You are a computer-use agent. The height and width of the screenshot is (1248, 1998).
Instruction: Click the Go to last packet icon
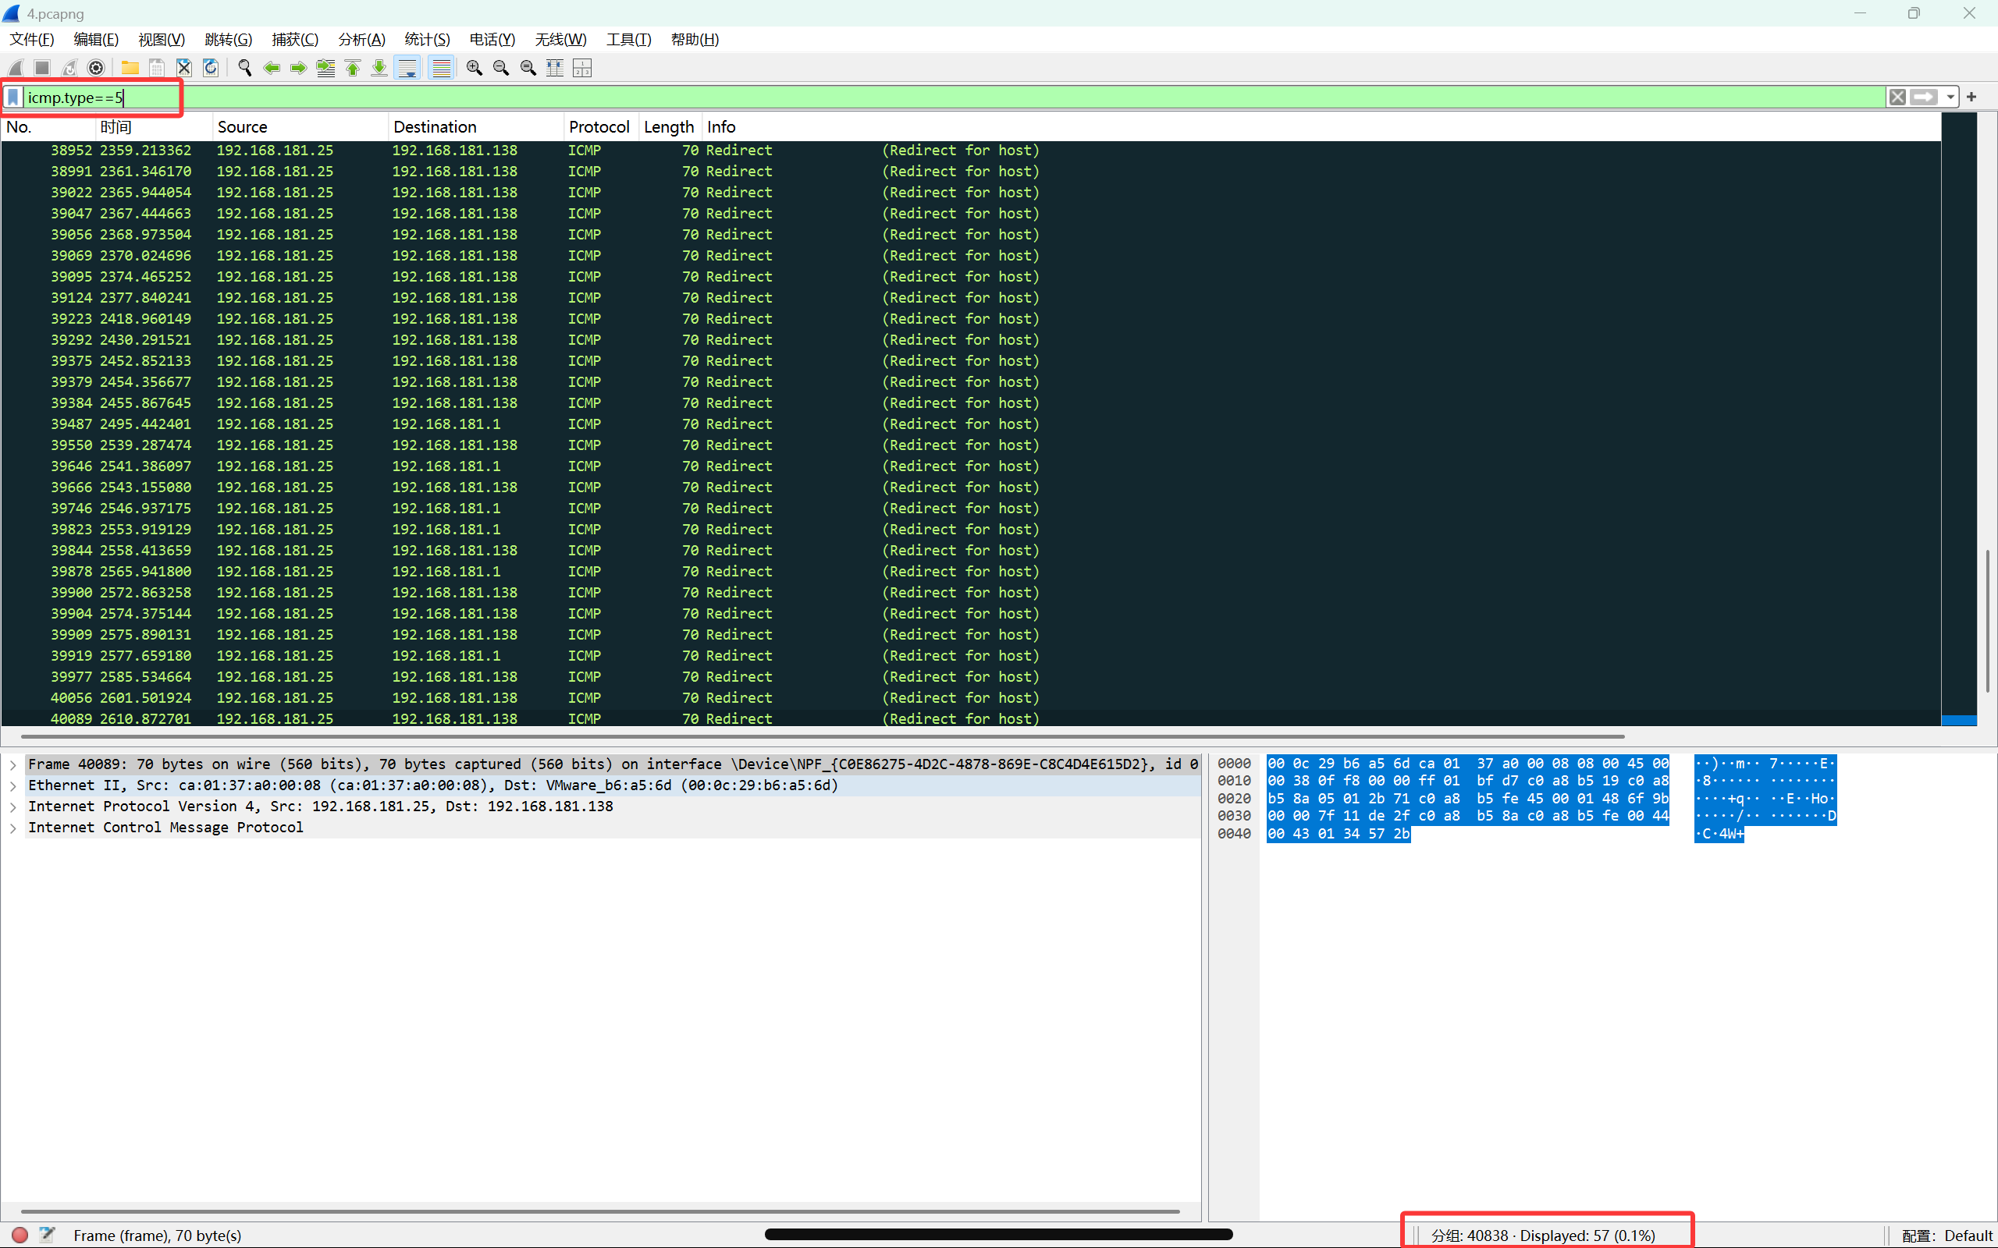[x=379, y=68]
